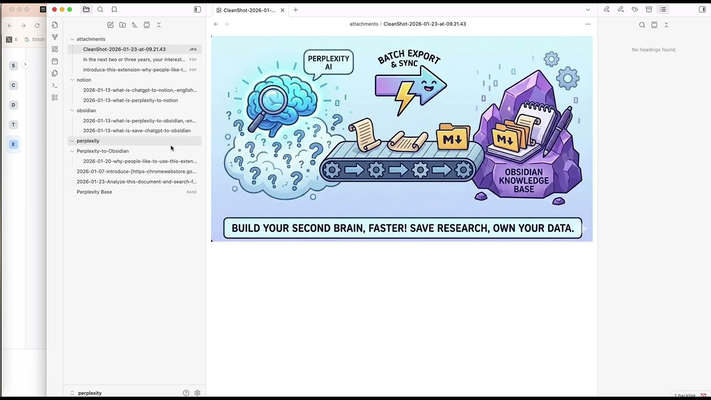Screen dimensions: 711x400
Task: Collapse the right sidebar toggle
Action: pos(702,9)
